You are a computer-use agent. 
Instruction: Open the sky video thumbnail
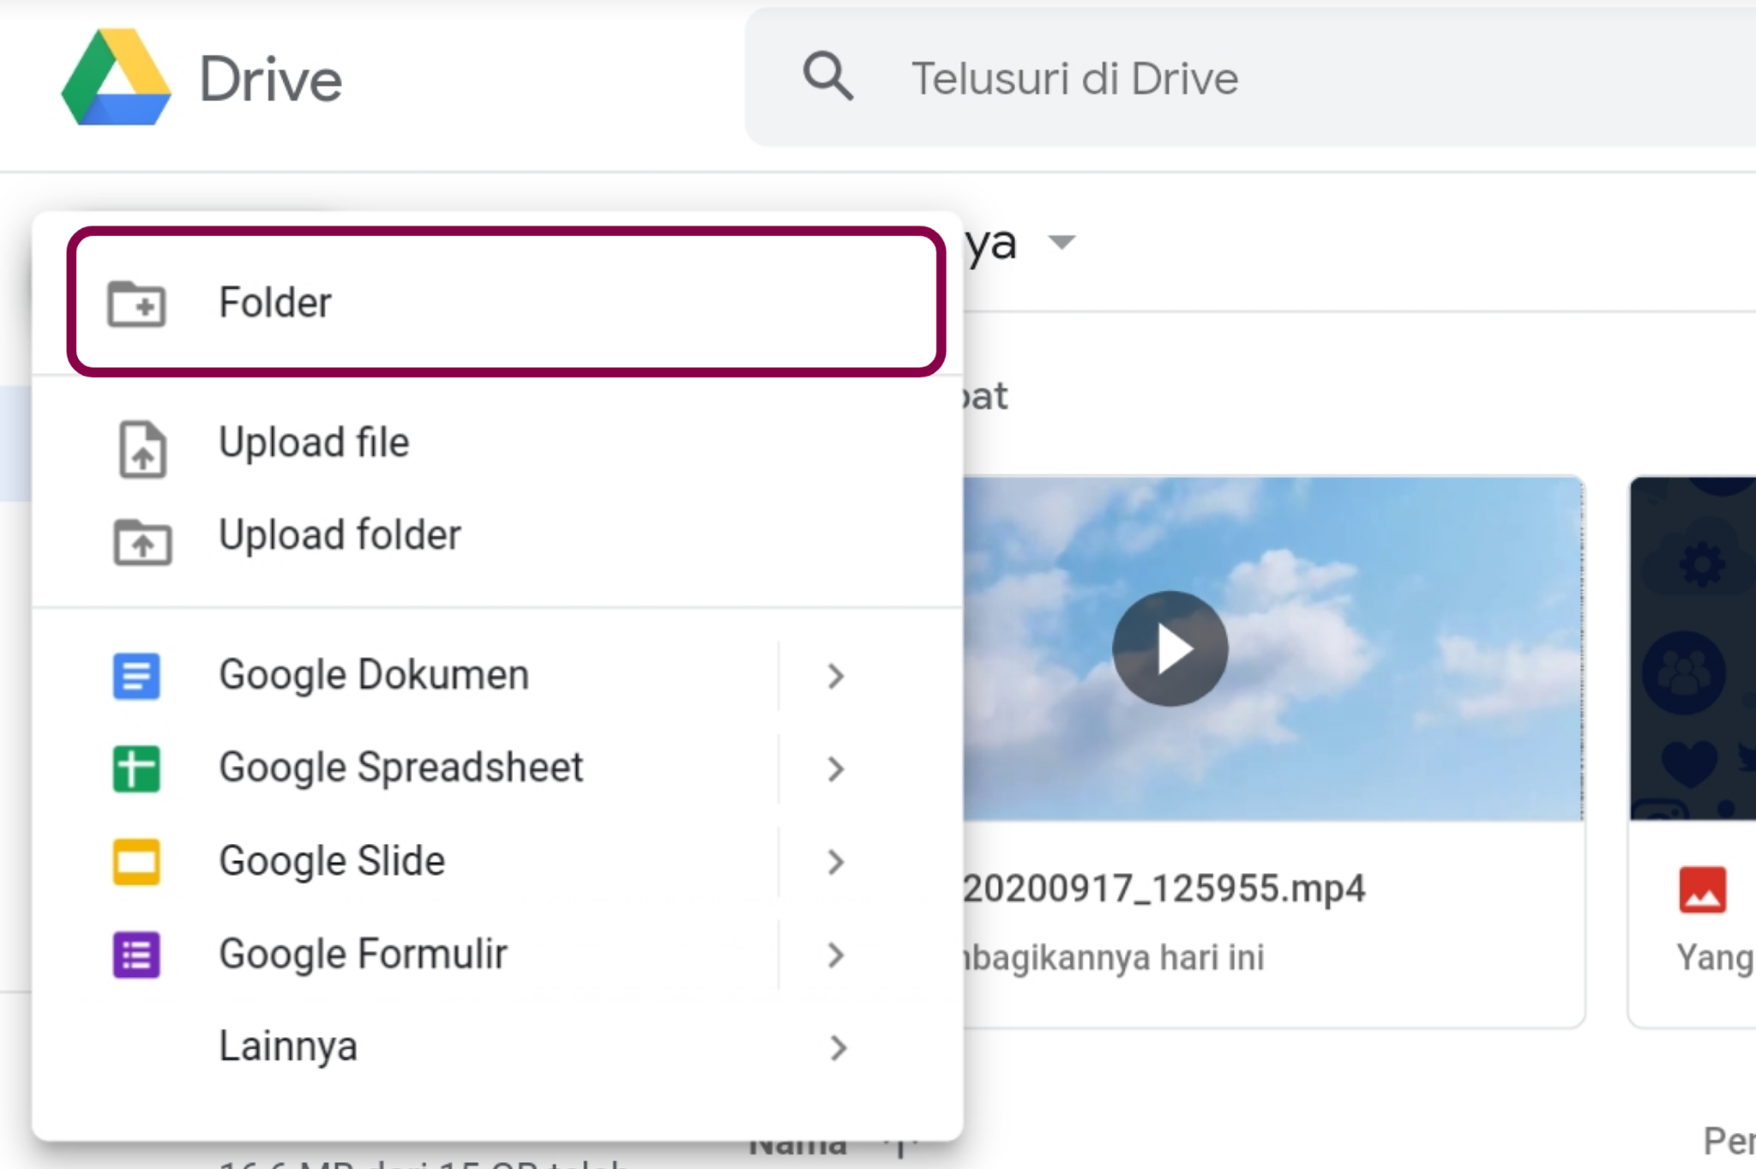(x=1273, y=648)
